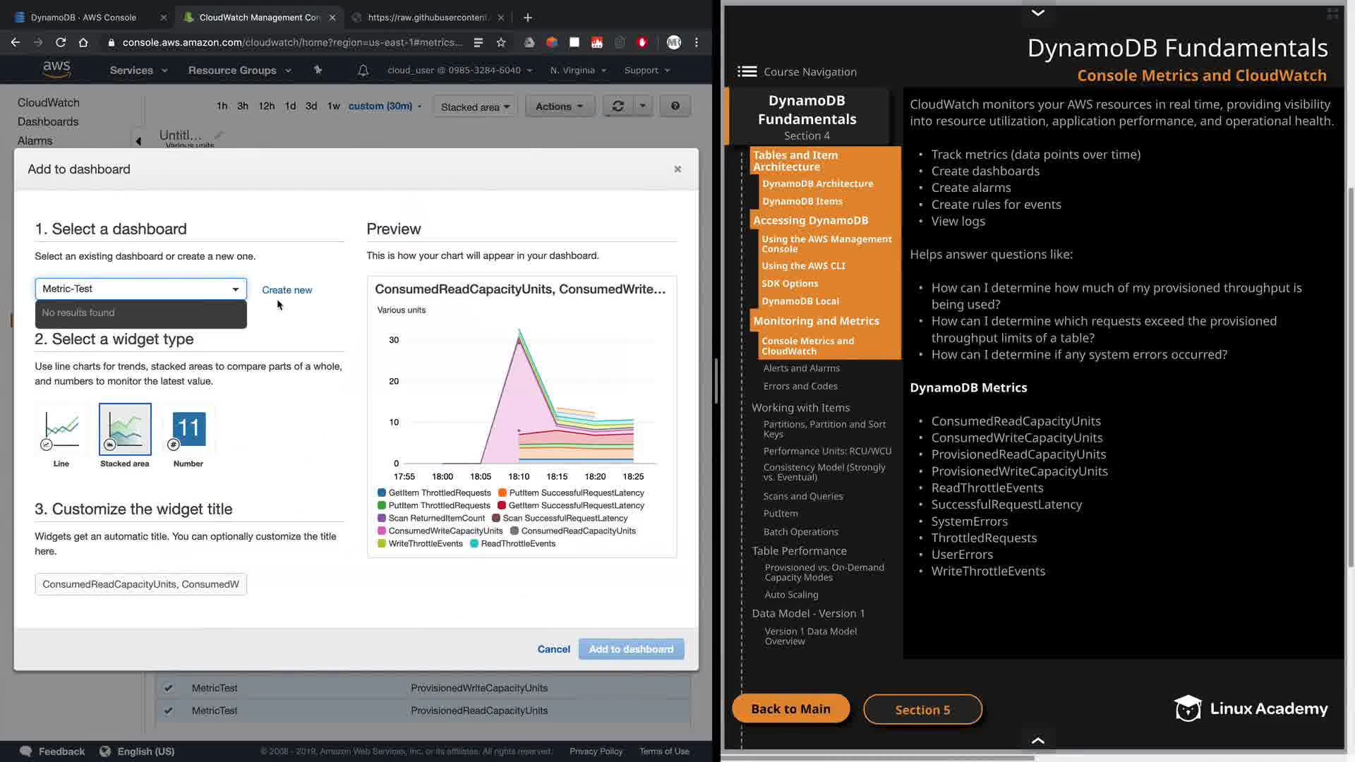Click the pink ConsumedWriteCapacityUnits legend swatch
The width and height of the screenshot is (1355, 762).
click(382, 531)
